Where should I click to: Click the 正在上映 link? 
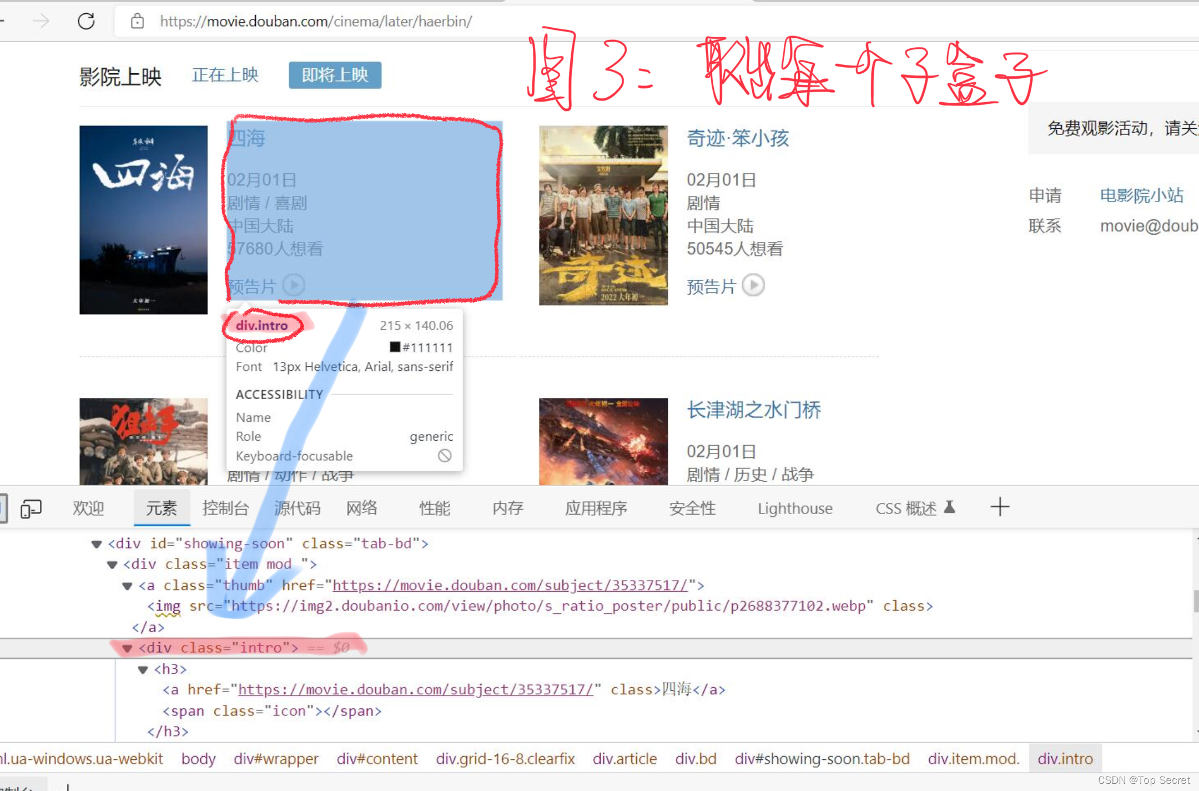coord(225,75)
